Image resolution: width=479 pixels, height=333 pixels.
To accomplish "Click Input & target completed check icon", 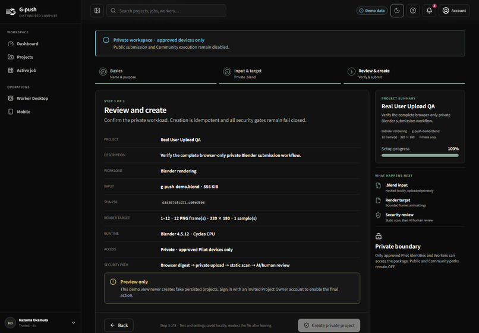I will [x=227, y=72].
